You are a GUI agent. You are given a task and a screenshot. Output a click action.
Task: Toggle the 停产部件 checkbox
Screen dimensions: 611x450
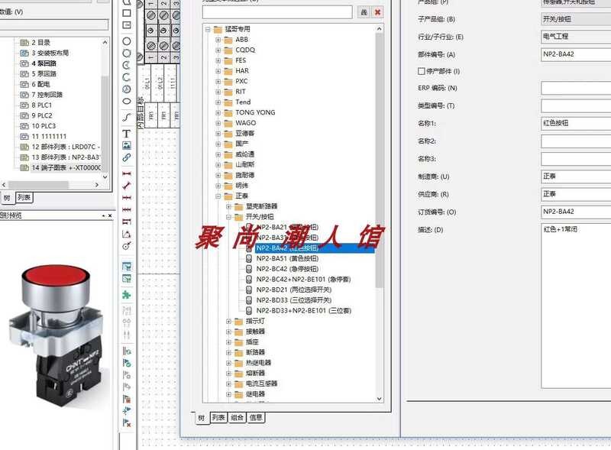[x=422, y=71]
